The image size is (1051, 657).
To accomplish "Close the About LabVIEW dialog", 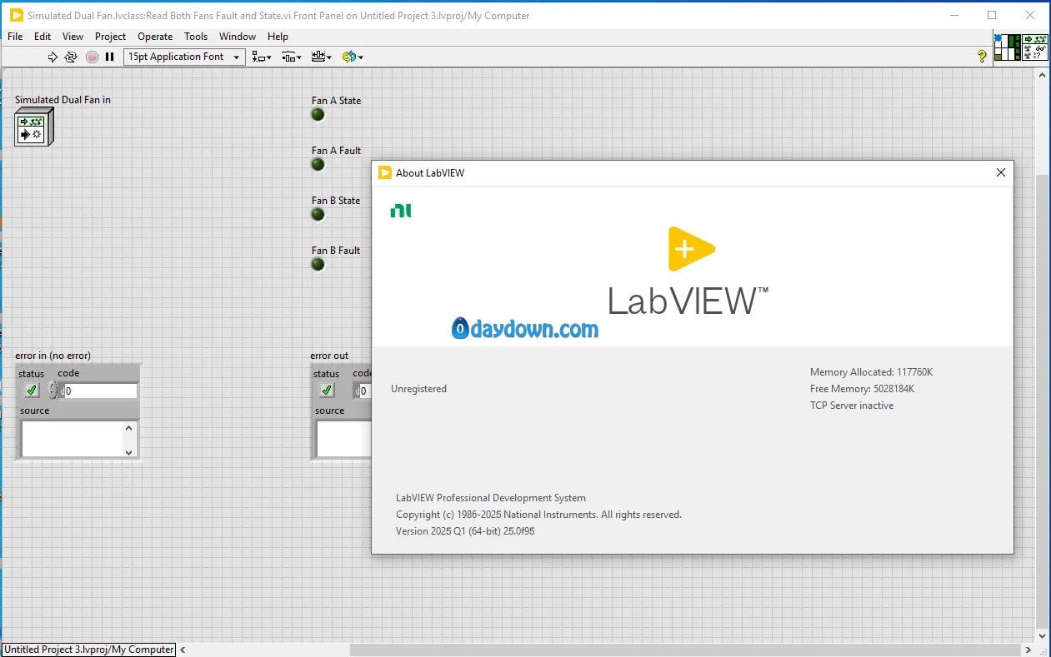I will click(1000, 172).
